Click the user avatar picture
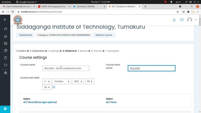 (x=190, y=20)
